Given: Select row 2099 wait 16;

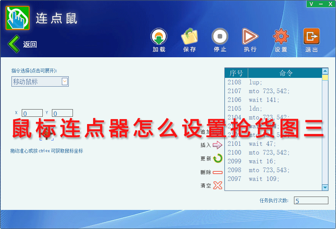Looking at the screenshot, I should coord(273,161).
